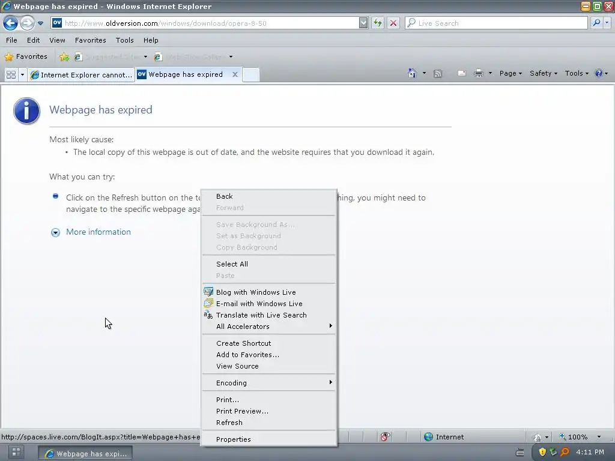
Task: Click the Print icon in command bar
Action: 479,73
